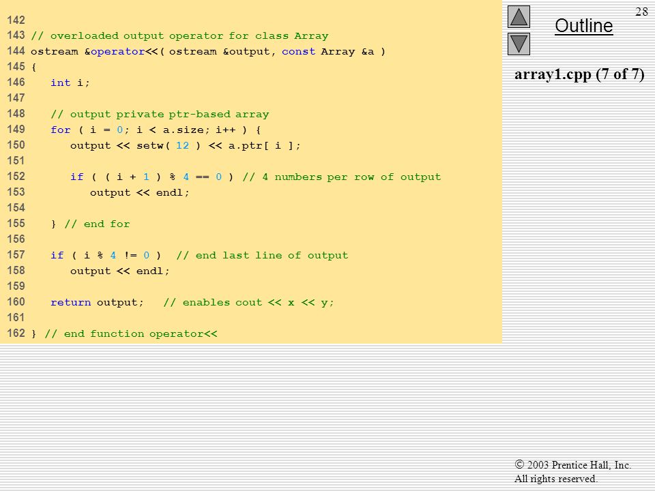Click the 'const' keyword on line 144

[x=298, y=51]
